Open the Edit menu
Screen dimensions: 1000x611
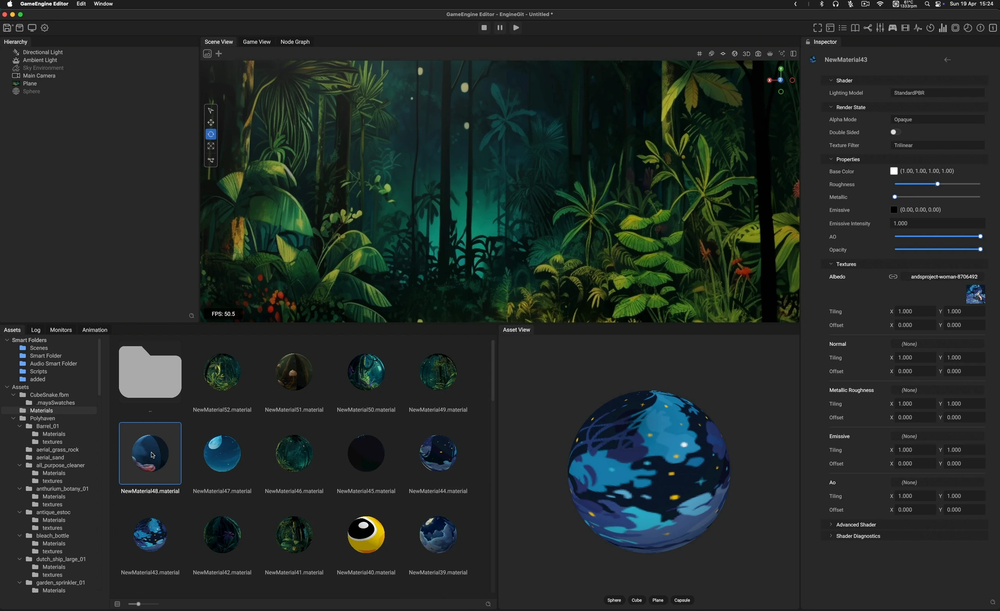[x=81, y=4]
